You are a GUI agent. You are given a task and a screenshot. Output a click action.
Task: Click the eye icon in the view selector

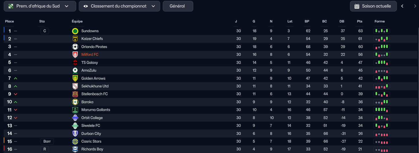click(x=86, y=6)
